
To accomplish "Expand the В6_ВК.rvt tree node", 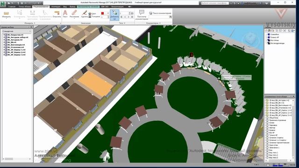I will (4, 42).
